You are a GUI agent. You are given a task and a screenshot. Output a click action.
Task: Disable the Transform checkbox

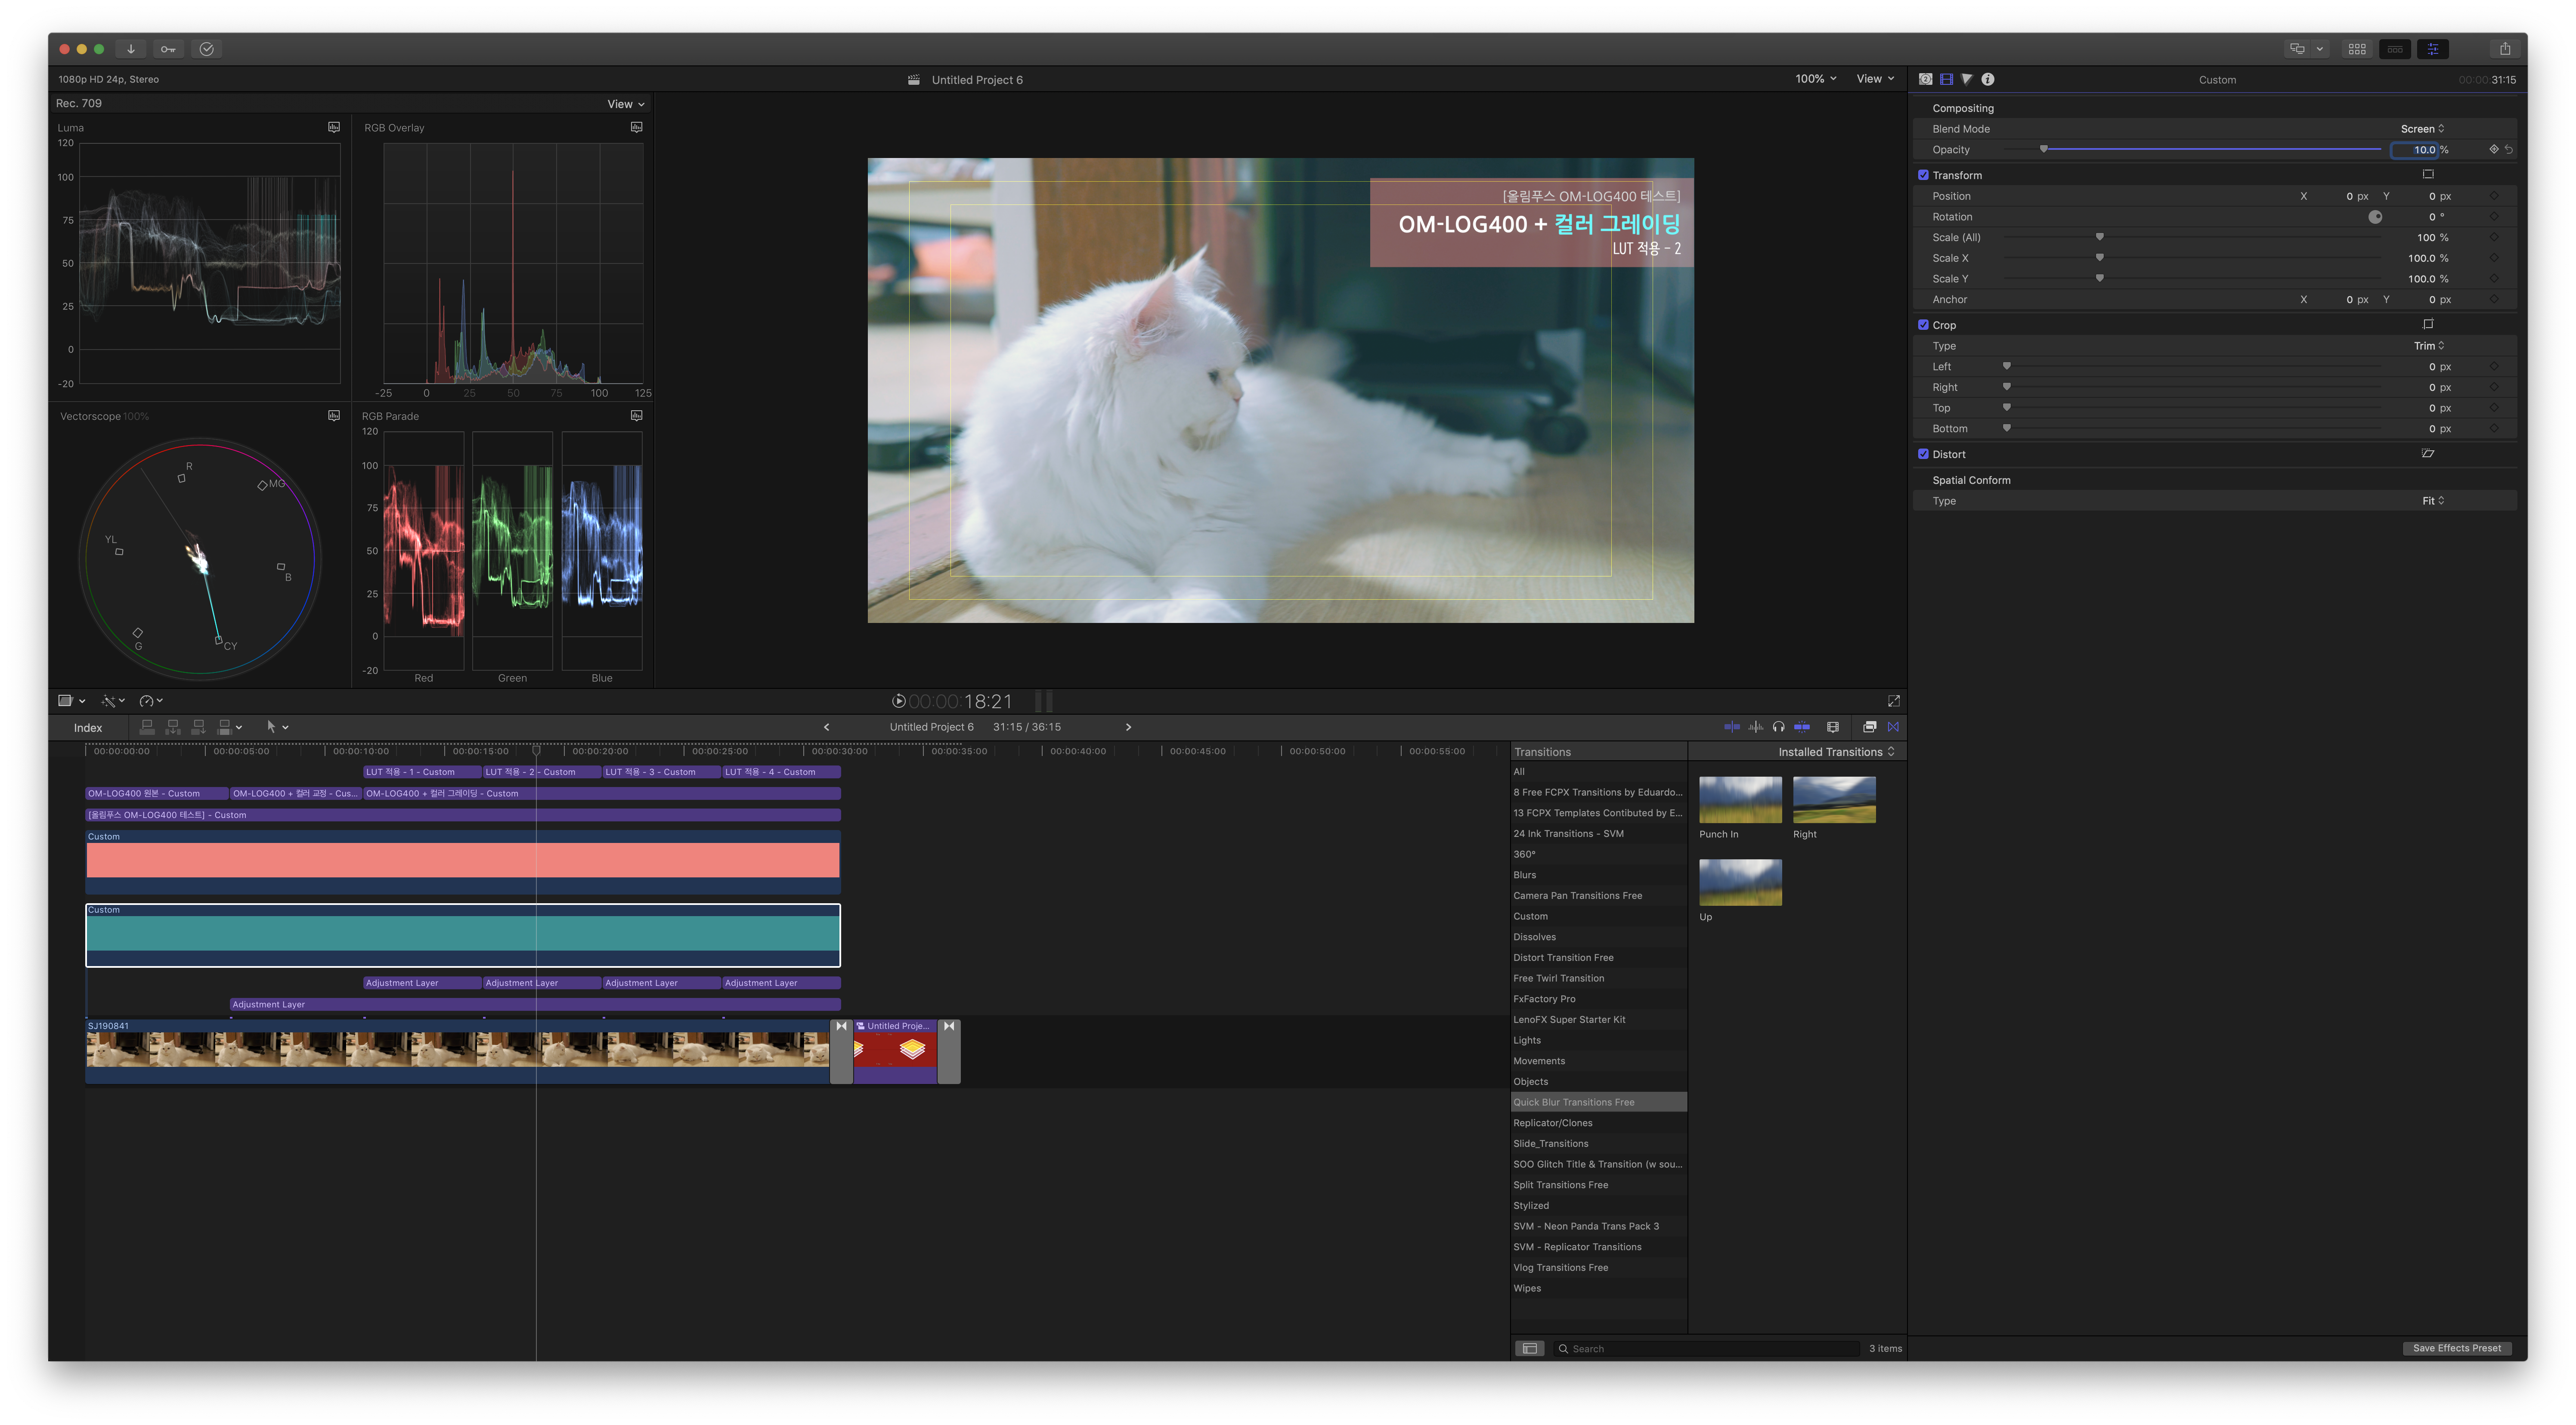[x=1923, y=175]
